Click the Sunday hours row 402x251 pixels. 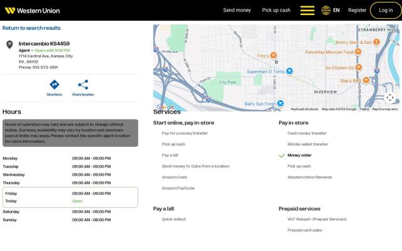(70, 220)
